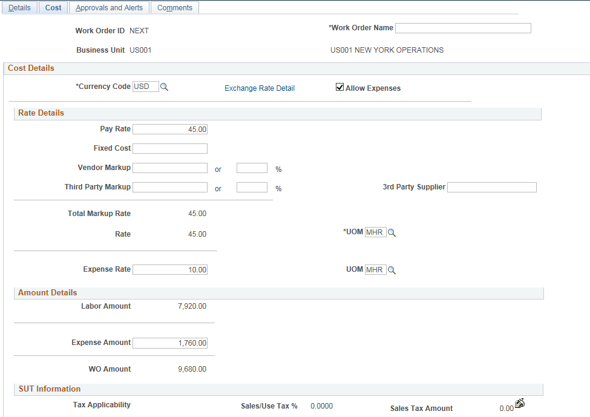Open the Currency Code lookup magnifier
This screenshot has width=590, height=417.
coord(164,87)
